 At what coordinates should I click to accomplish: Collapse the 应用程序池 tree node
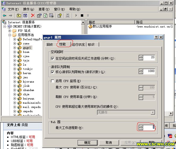click(10, 35)
